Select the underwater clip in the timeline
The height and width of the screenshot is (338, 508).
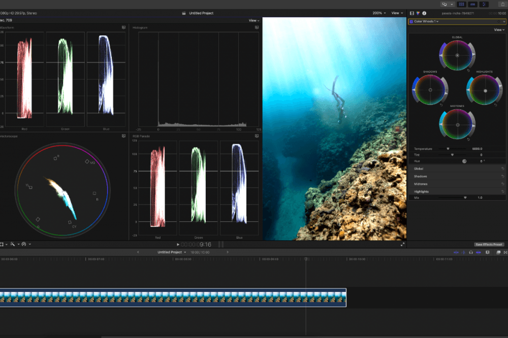pos(173,297)
